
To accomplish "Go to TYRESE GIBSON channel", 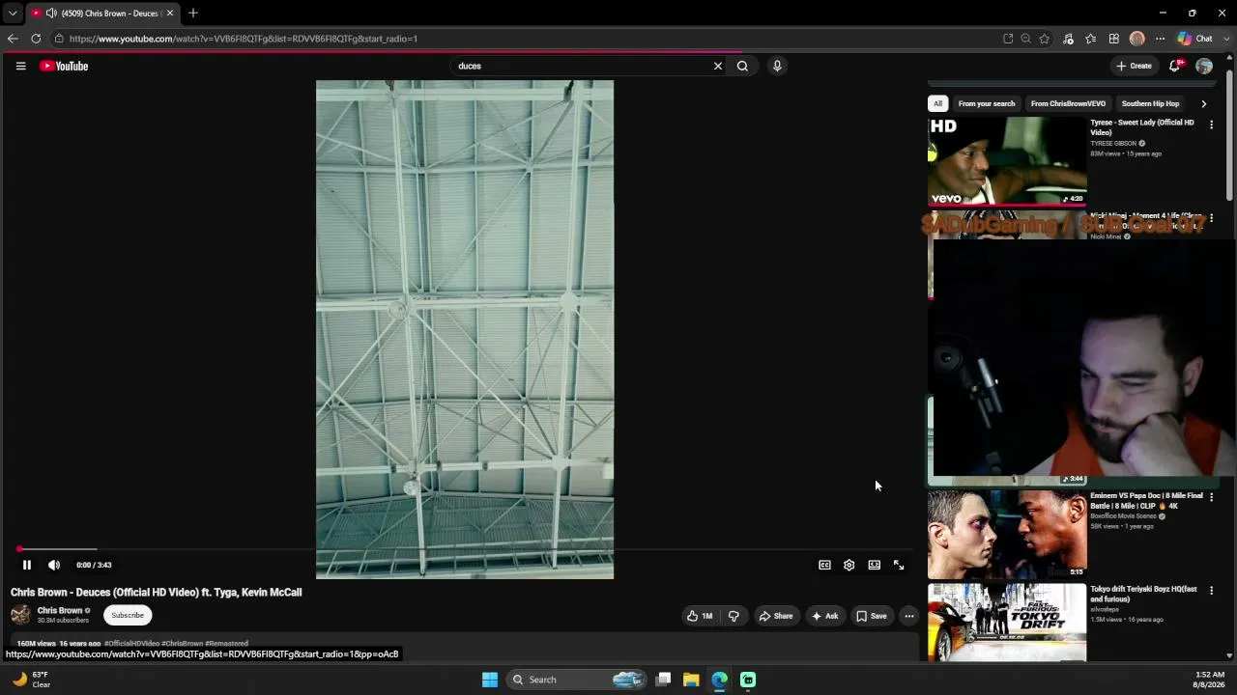I will [1113, 143].
